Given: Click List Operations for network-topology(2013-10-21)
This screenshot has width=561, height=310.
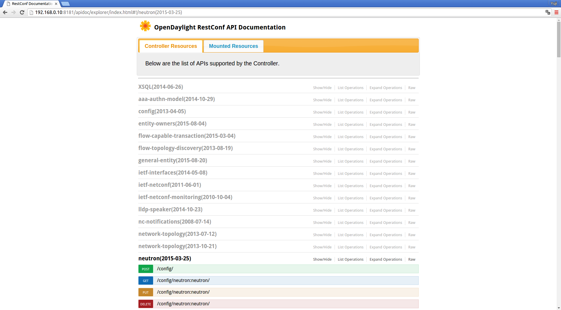Looking at the screenshot, I should click(351, 247).
